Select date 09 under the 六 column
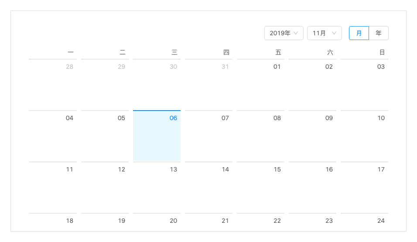The width and height of the screenshot is (417, 242). tap(312, 135)
